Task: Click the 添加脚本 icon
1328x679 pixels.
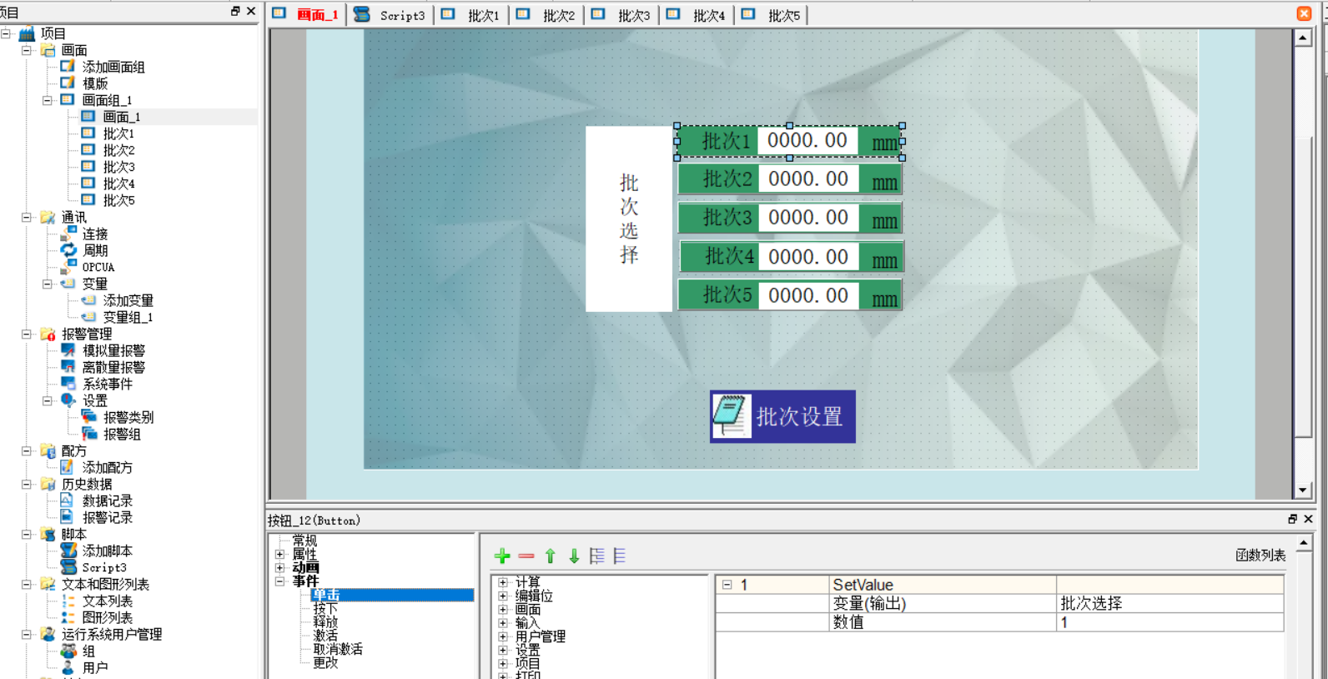Action: 68,551
